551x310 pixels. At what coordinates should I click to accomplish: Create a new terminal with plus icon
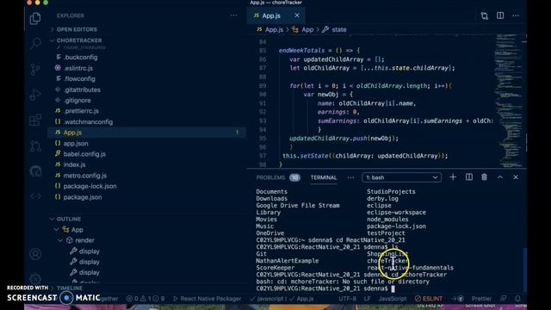453,177
